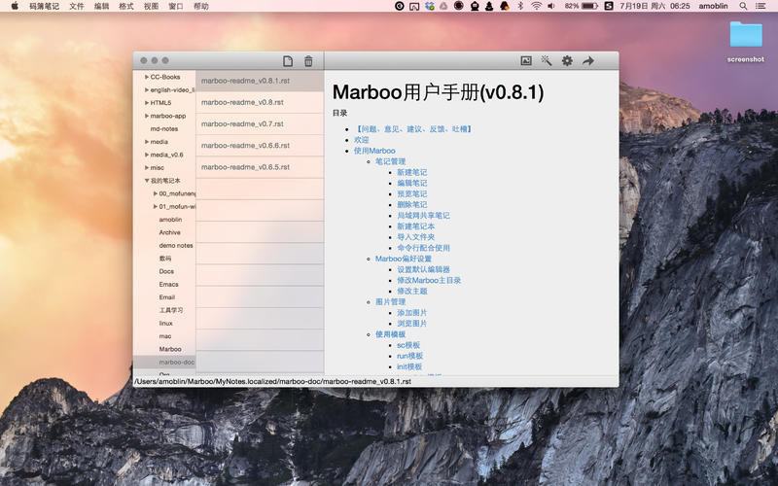This screenshot has height=486, width=778.
Task: Select the marboo-readme_v0.8.rst note
Action: point(260,102)
